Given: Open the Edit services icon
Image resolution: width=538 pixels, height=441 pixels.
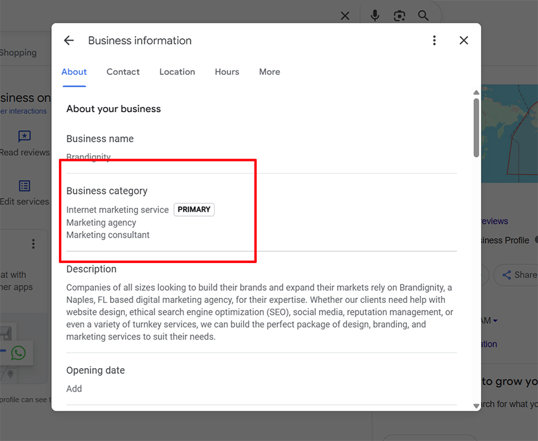Looking at the screenshot, I should tap(25, 186).
